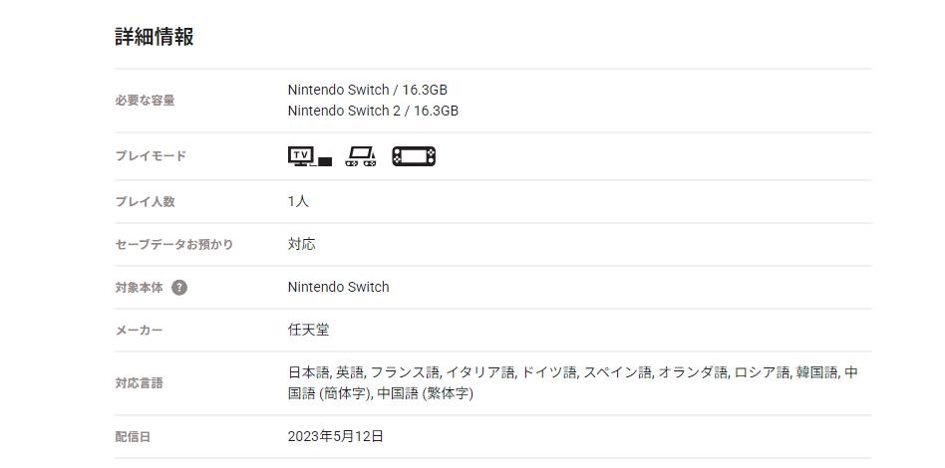The width and height of the screenshot is (945, 468).
Task: Click the 対応 save data value
Action: coord(301,244)
